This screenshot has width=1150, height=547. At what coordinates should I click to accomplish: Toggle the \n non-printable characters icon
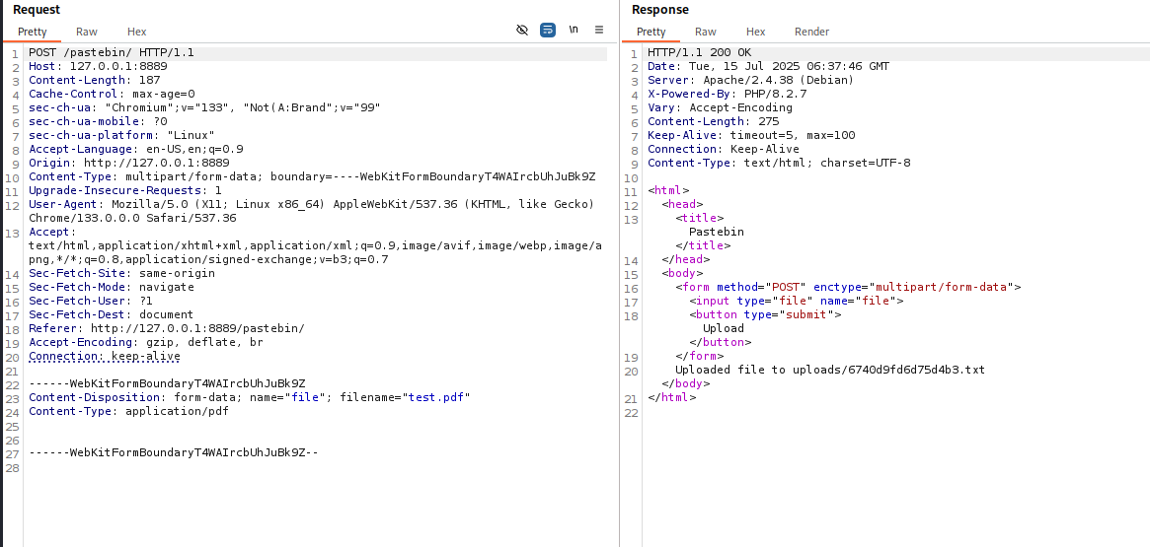574,31
